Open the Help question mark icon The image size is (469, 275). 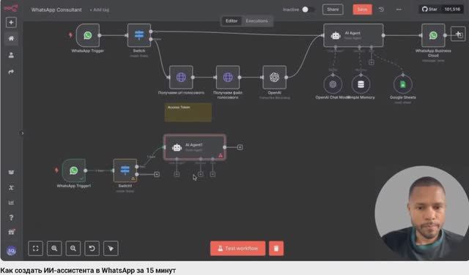(x=11, y=218)
